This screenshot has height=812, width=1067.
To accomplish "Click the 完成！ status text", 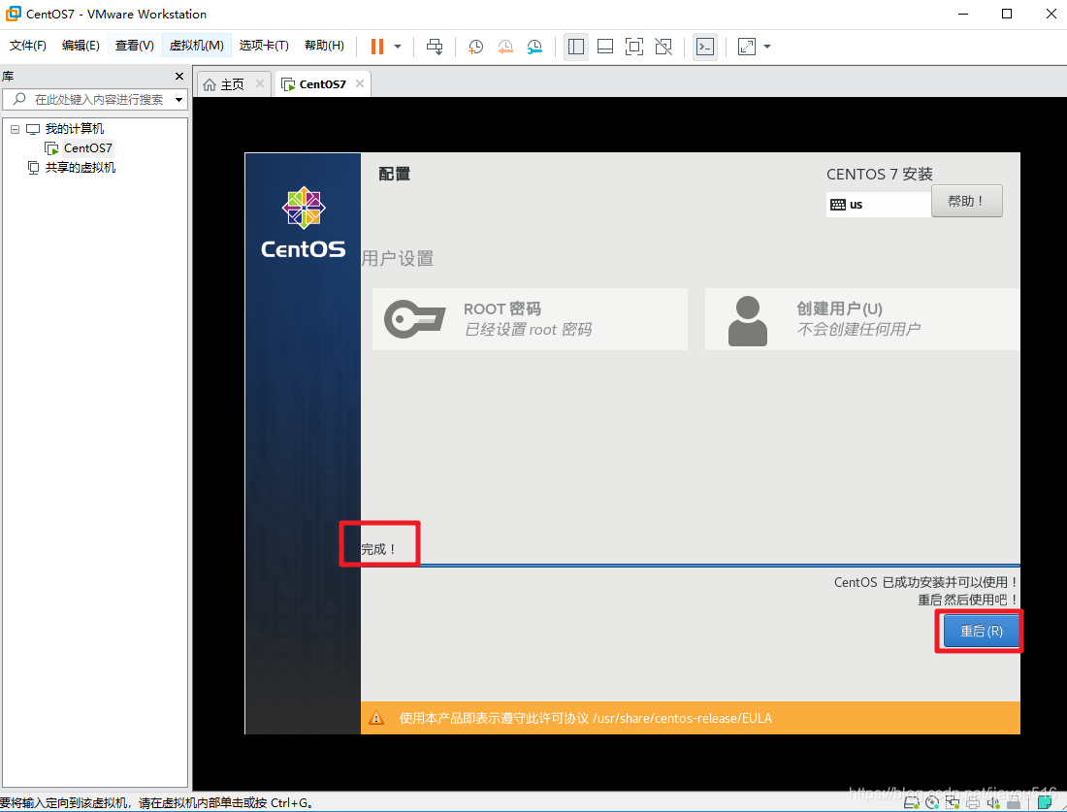I will (x=378, y=549).
